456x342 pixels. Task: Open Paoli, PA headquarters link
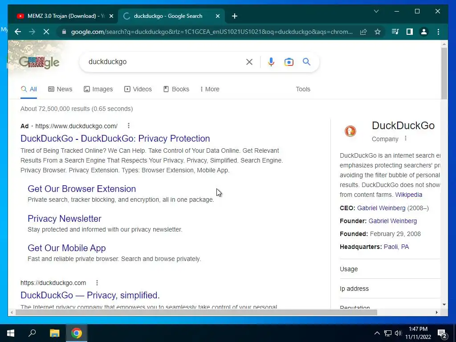[396, 247]
